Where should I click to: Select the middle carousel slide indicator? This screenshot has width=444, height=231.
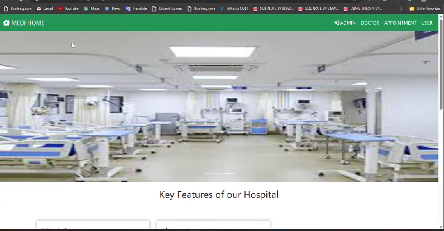[219, 173]
